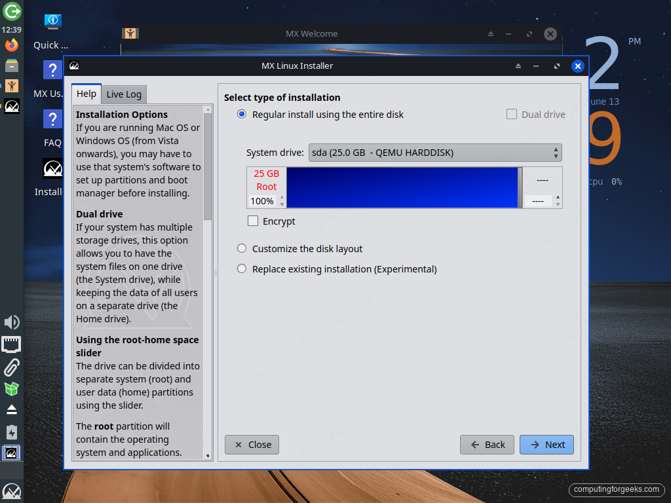Select Customize the disk layout option
Viewport: 671px width, 503px height.
coord(242,248)
